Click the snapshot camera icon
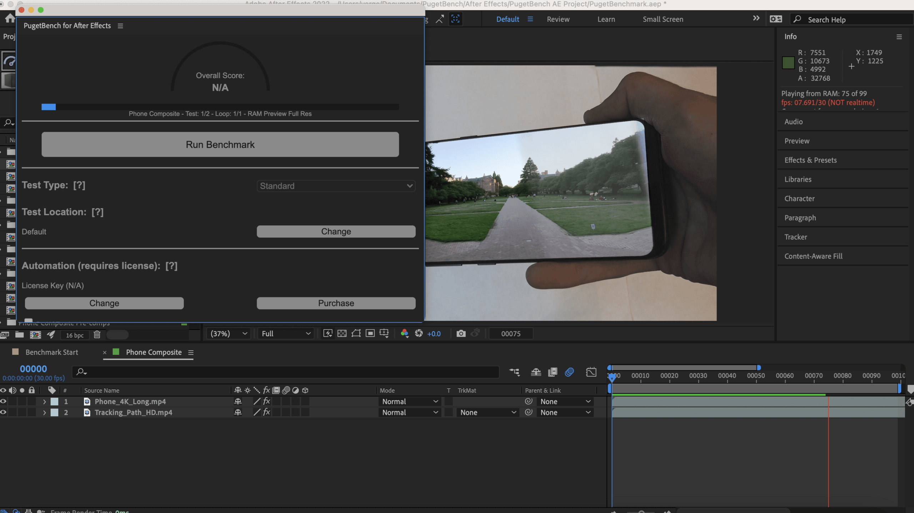Screen dimensions: 914x513 click(461, 333)
